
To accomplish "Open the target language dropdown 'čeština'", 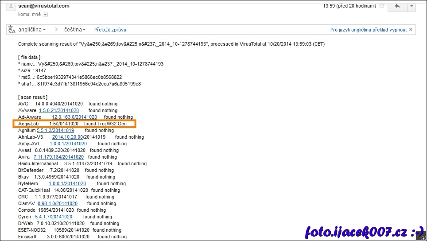I will point(75,30).
